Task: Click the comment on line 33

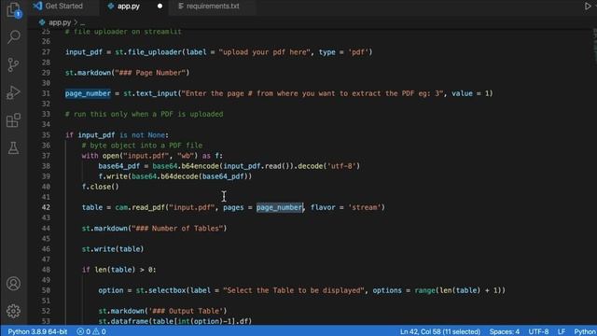Action: [x=144, y=114]
